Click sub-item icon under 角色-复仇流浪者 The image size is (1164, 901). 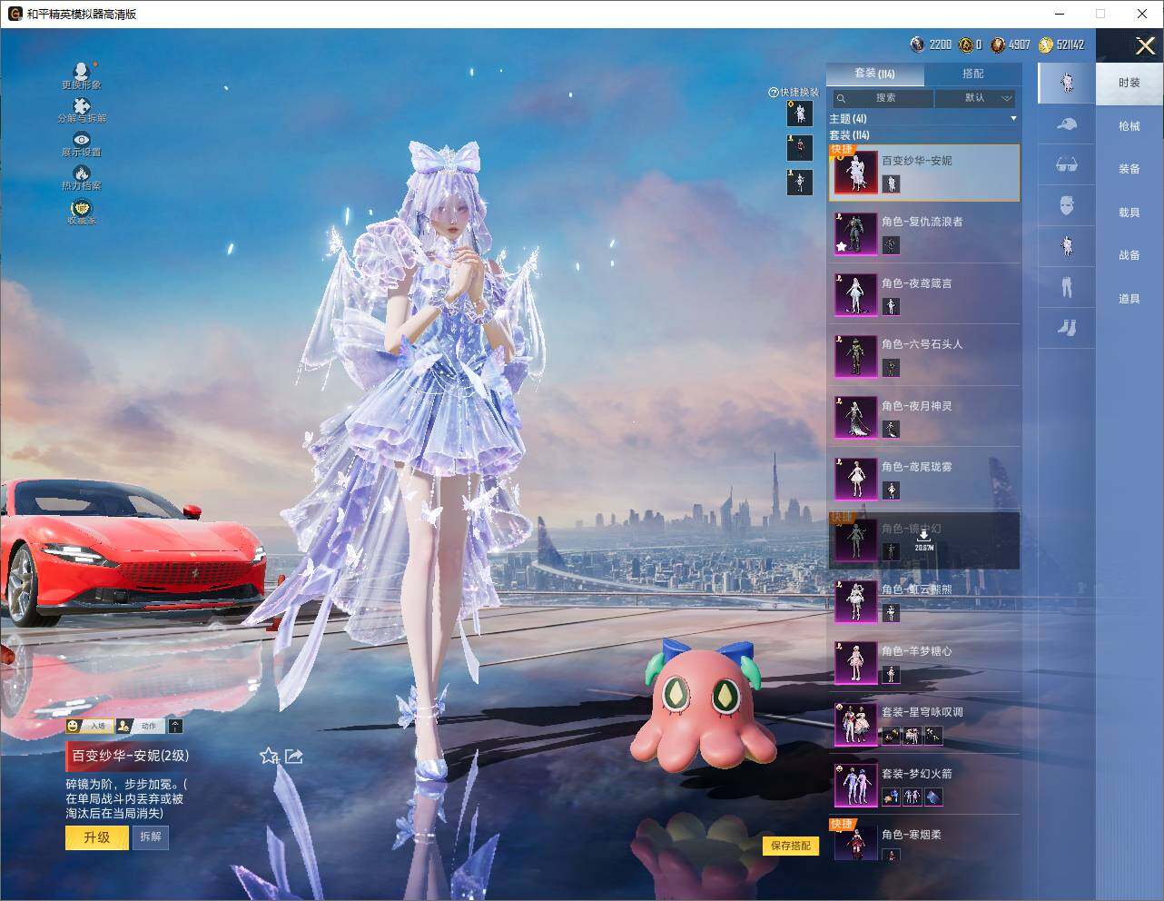click(x=891, y=244)
